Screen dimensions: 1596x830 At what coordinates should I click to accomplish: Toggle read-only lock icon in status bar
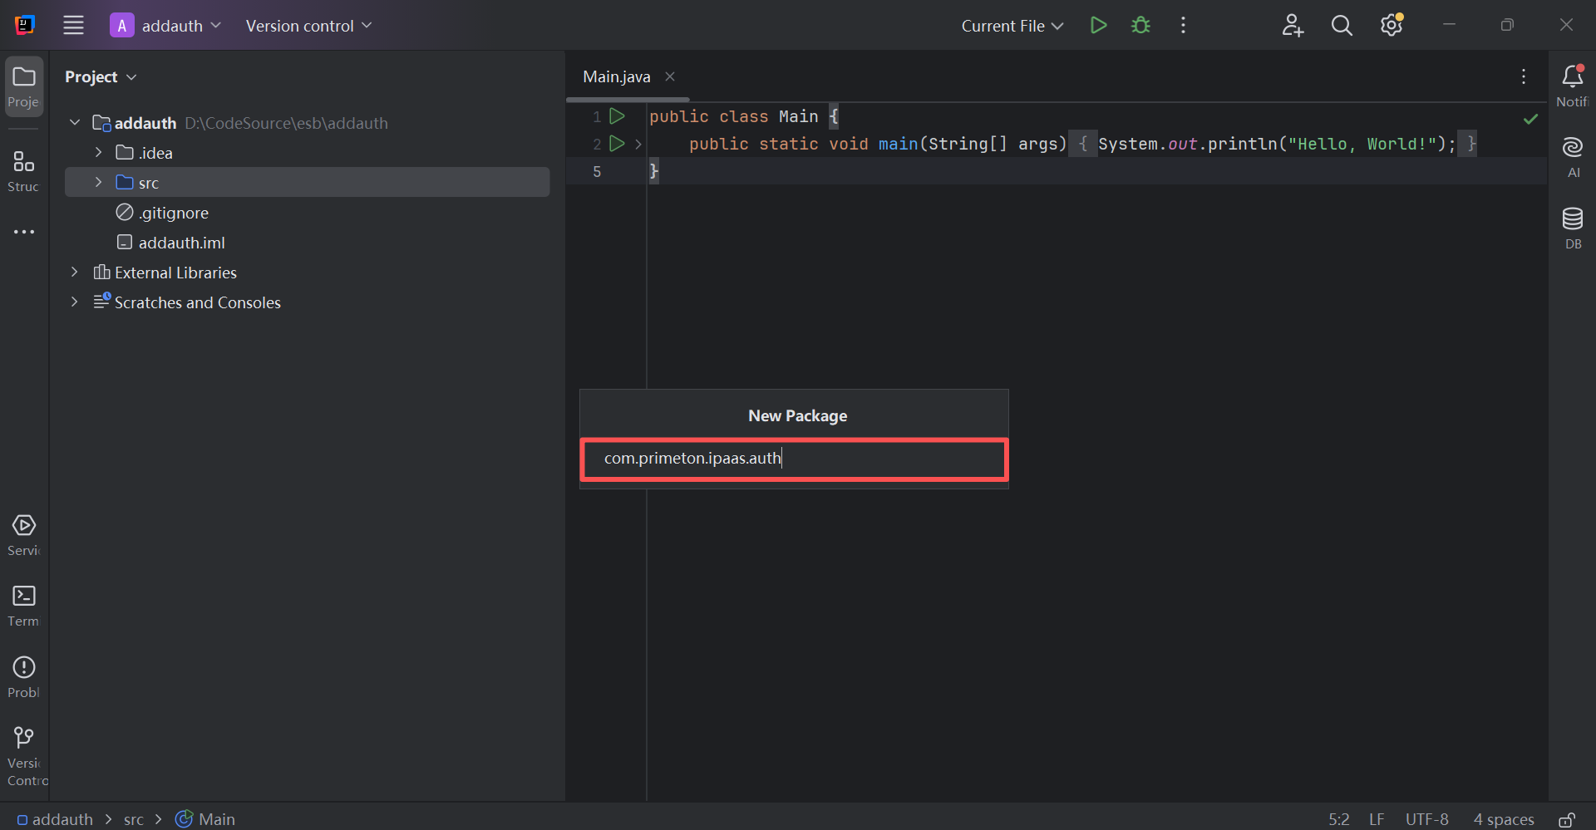[1566, 819]
